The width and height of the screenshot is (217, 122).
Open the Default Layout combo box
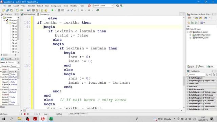coord(103,6)
